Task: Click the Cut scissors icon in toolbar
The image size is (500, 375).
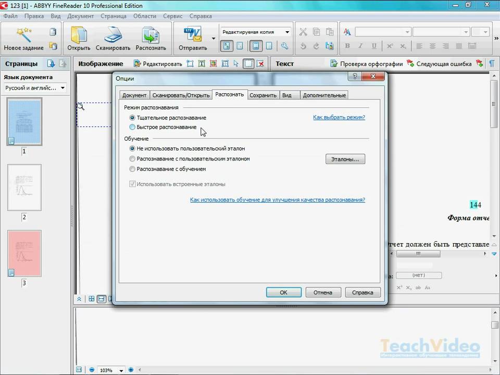Action: [303, 32]
